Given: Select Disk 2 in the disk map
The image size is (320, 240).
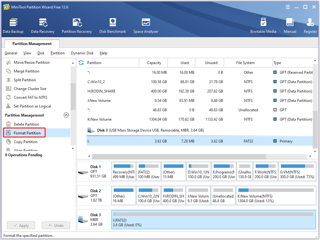Looking at the screenshot, I should coord(94,196).
